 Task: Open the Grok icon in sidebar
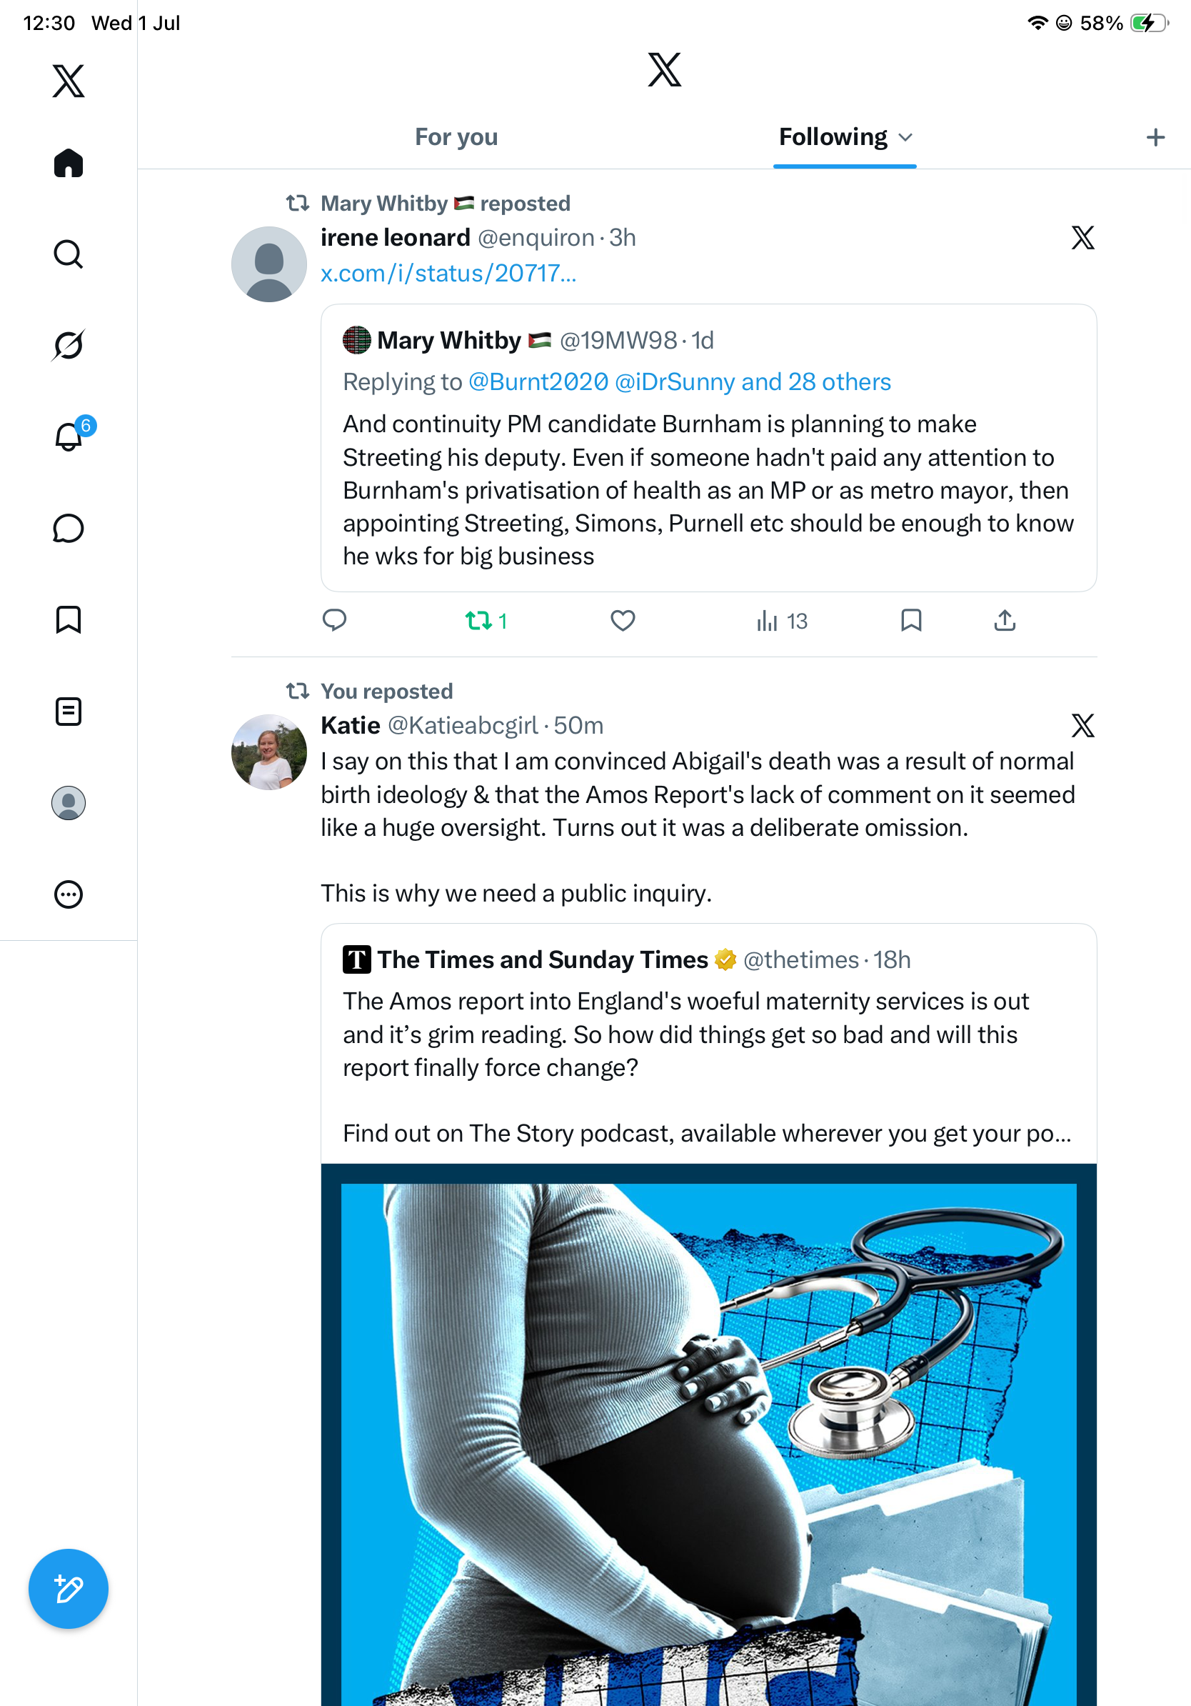[x=69, y=346]
